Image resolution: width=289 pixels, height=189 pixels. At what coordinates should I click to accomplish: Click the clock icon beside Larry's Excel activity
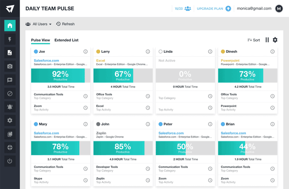point(148,108)
